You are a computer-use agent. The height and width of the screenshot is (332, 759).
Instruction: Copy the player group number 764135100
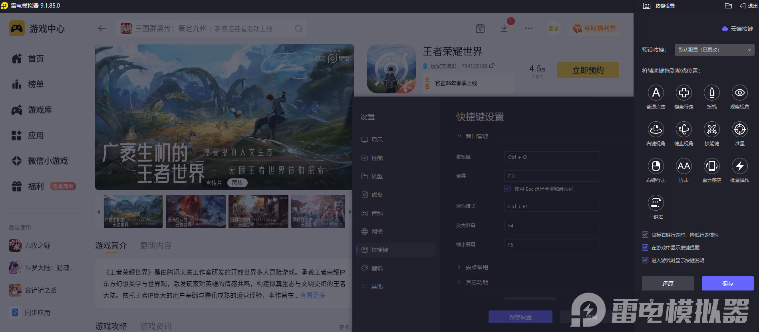pyautogui.click(x=492, y=66)
